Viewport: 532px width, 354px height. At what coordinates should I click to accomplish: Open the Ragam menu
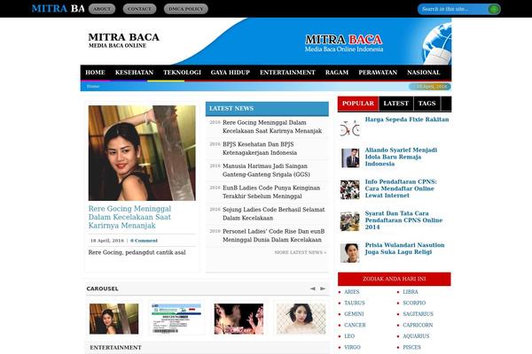pyautogui.click(x=337, y=73)
